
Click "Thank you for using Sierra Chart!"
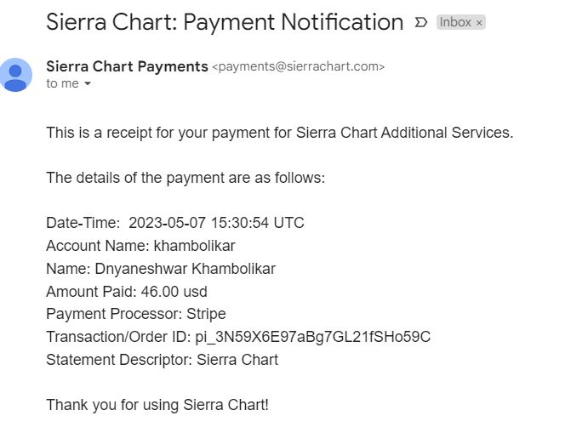pyautogui.click(x=157, y=404)
